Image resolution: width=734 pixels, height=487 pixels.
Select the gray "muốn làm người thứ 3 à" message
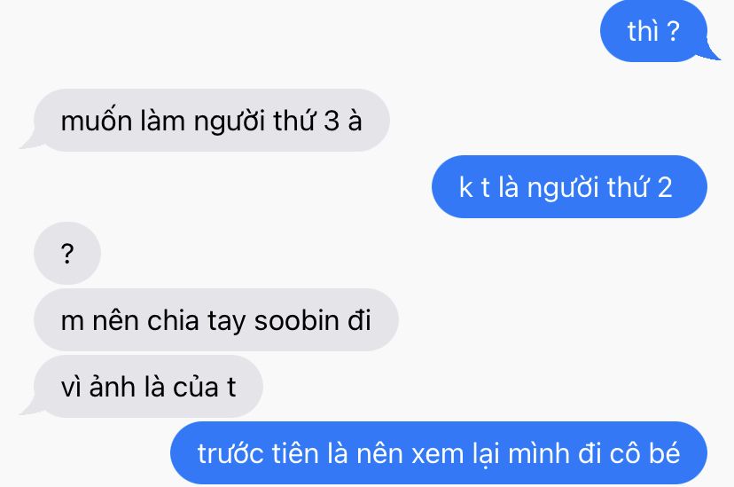[x=212, y=120]
